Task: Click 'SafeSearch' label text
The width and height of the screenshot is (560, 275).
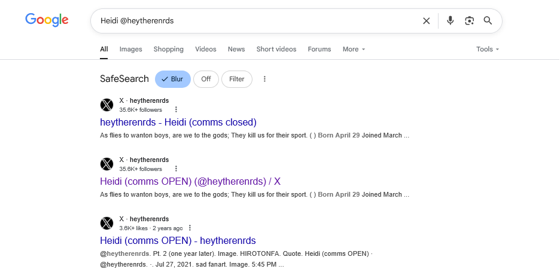Action: tap(124, 79)
